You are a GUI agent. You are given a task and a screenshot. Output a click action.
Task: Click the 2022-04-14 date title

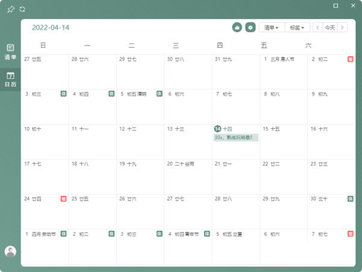[x=51, y=28]
